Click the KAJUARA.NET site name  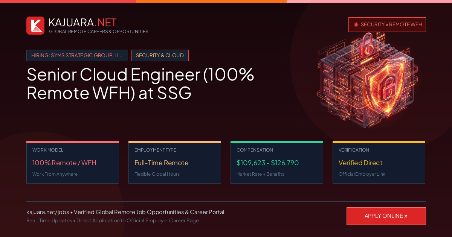click(x=82, y=23)
